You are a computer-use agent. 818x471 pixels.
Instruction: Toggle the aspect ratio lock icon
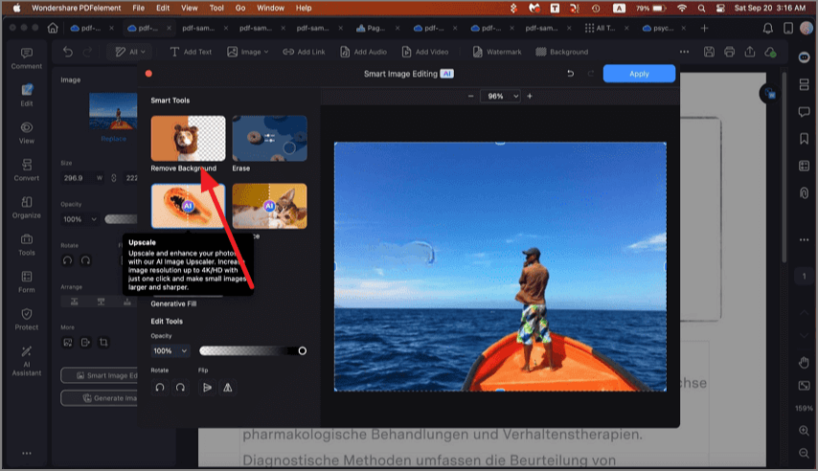(114, 178)
